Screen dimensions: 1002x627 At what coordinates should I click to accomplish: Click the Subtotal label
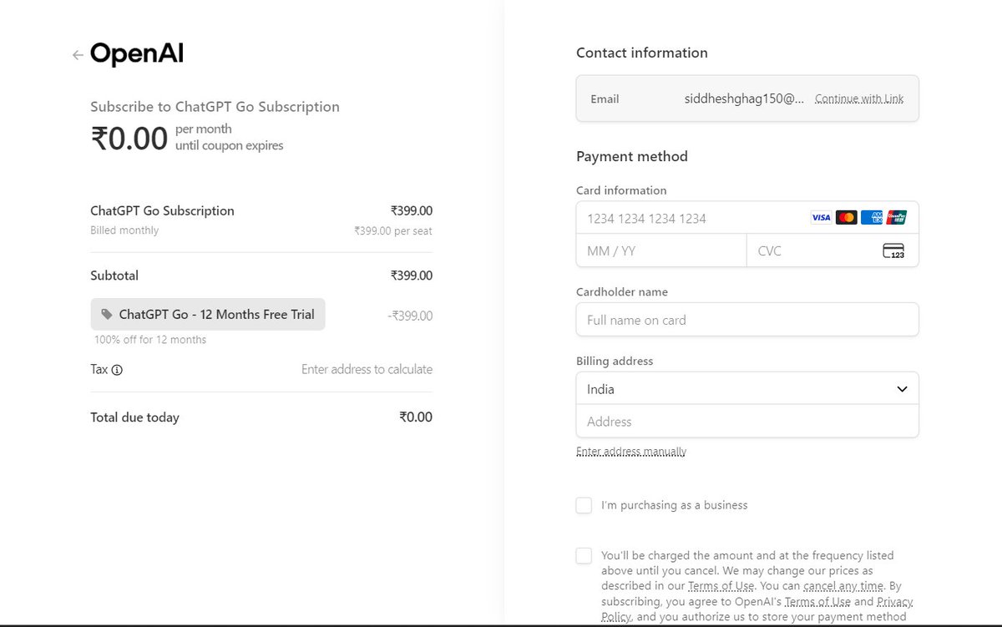click(x=114, y=276)
